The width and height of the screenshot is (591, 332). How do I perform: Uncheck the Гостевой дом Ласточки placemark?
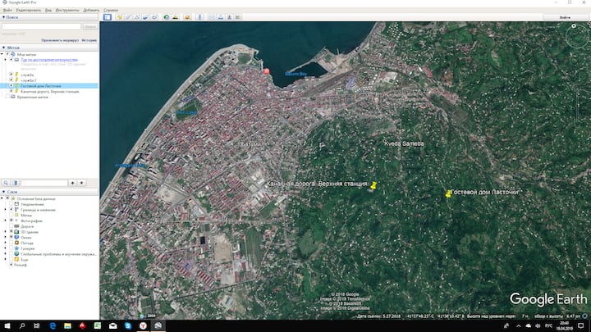tap(10, 85)
